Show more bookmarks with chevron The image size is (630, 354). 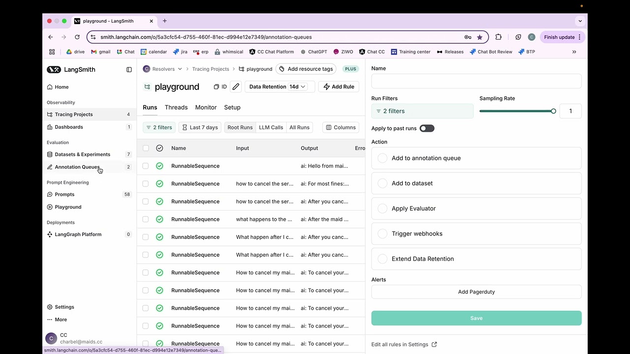pyautogui.click(x=574, y=52)
